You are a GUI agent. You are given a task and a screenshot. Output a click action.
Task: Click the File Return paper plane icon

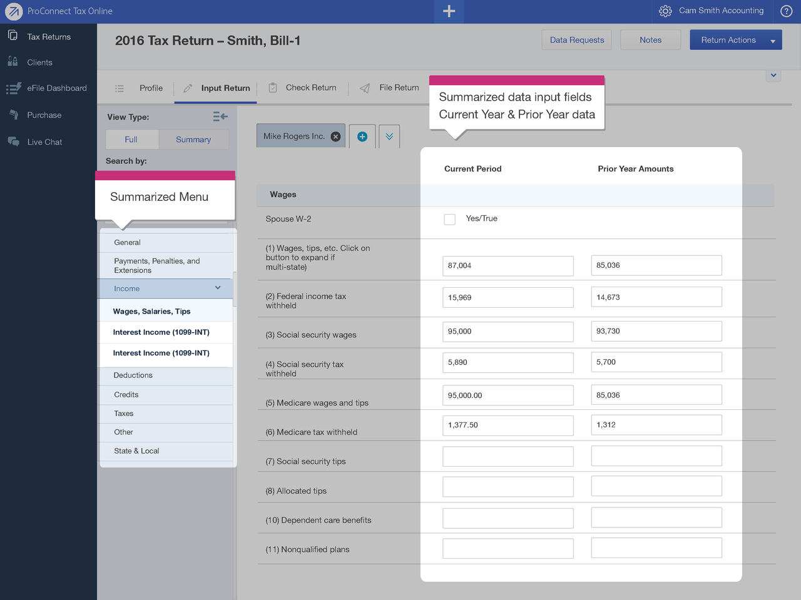(365, 88)
